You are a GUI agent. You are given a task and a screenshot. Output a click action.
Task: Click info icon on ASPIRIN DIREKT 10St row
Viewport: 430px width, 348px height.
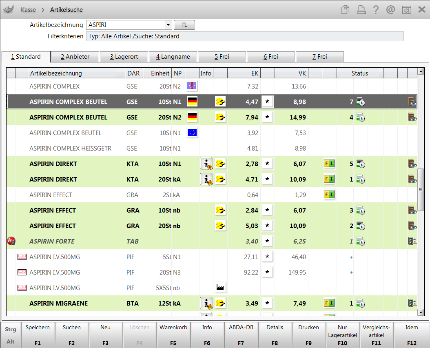pos(206,164)
